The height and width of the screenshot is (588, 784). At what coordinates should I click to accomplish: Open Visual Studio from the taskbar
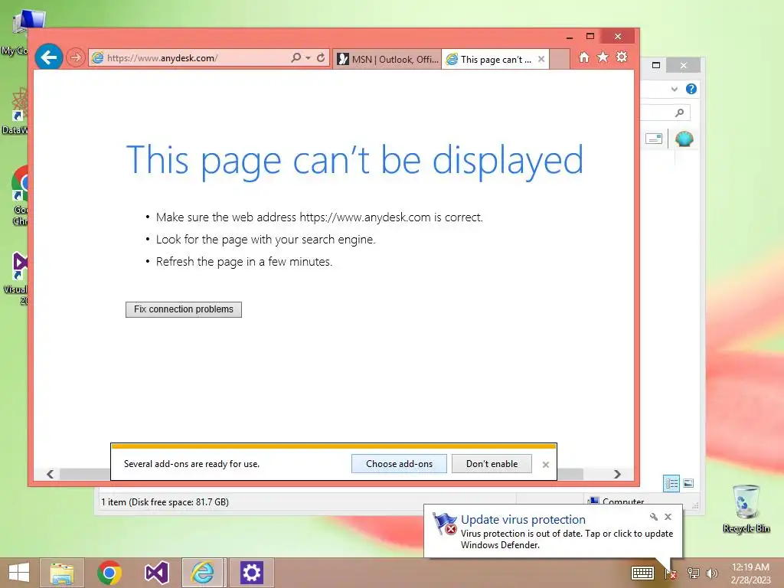point(156,573)
